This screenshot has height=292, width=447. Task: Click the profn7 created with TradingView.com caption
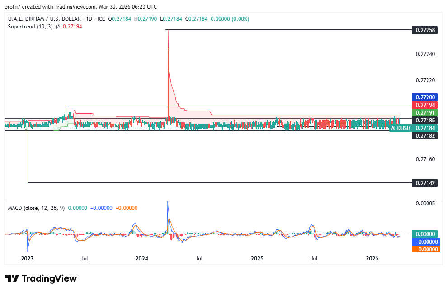[80, 7]
